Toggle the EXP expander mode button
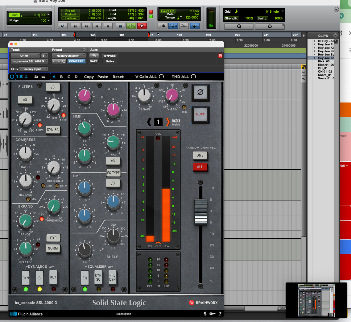Viewport: 351px width, 322px height. click(x=53, y=238)
